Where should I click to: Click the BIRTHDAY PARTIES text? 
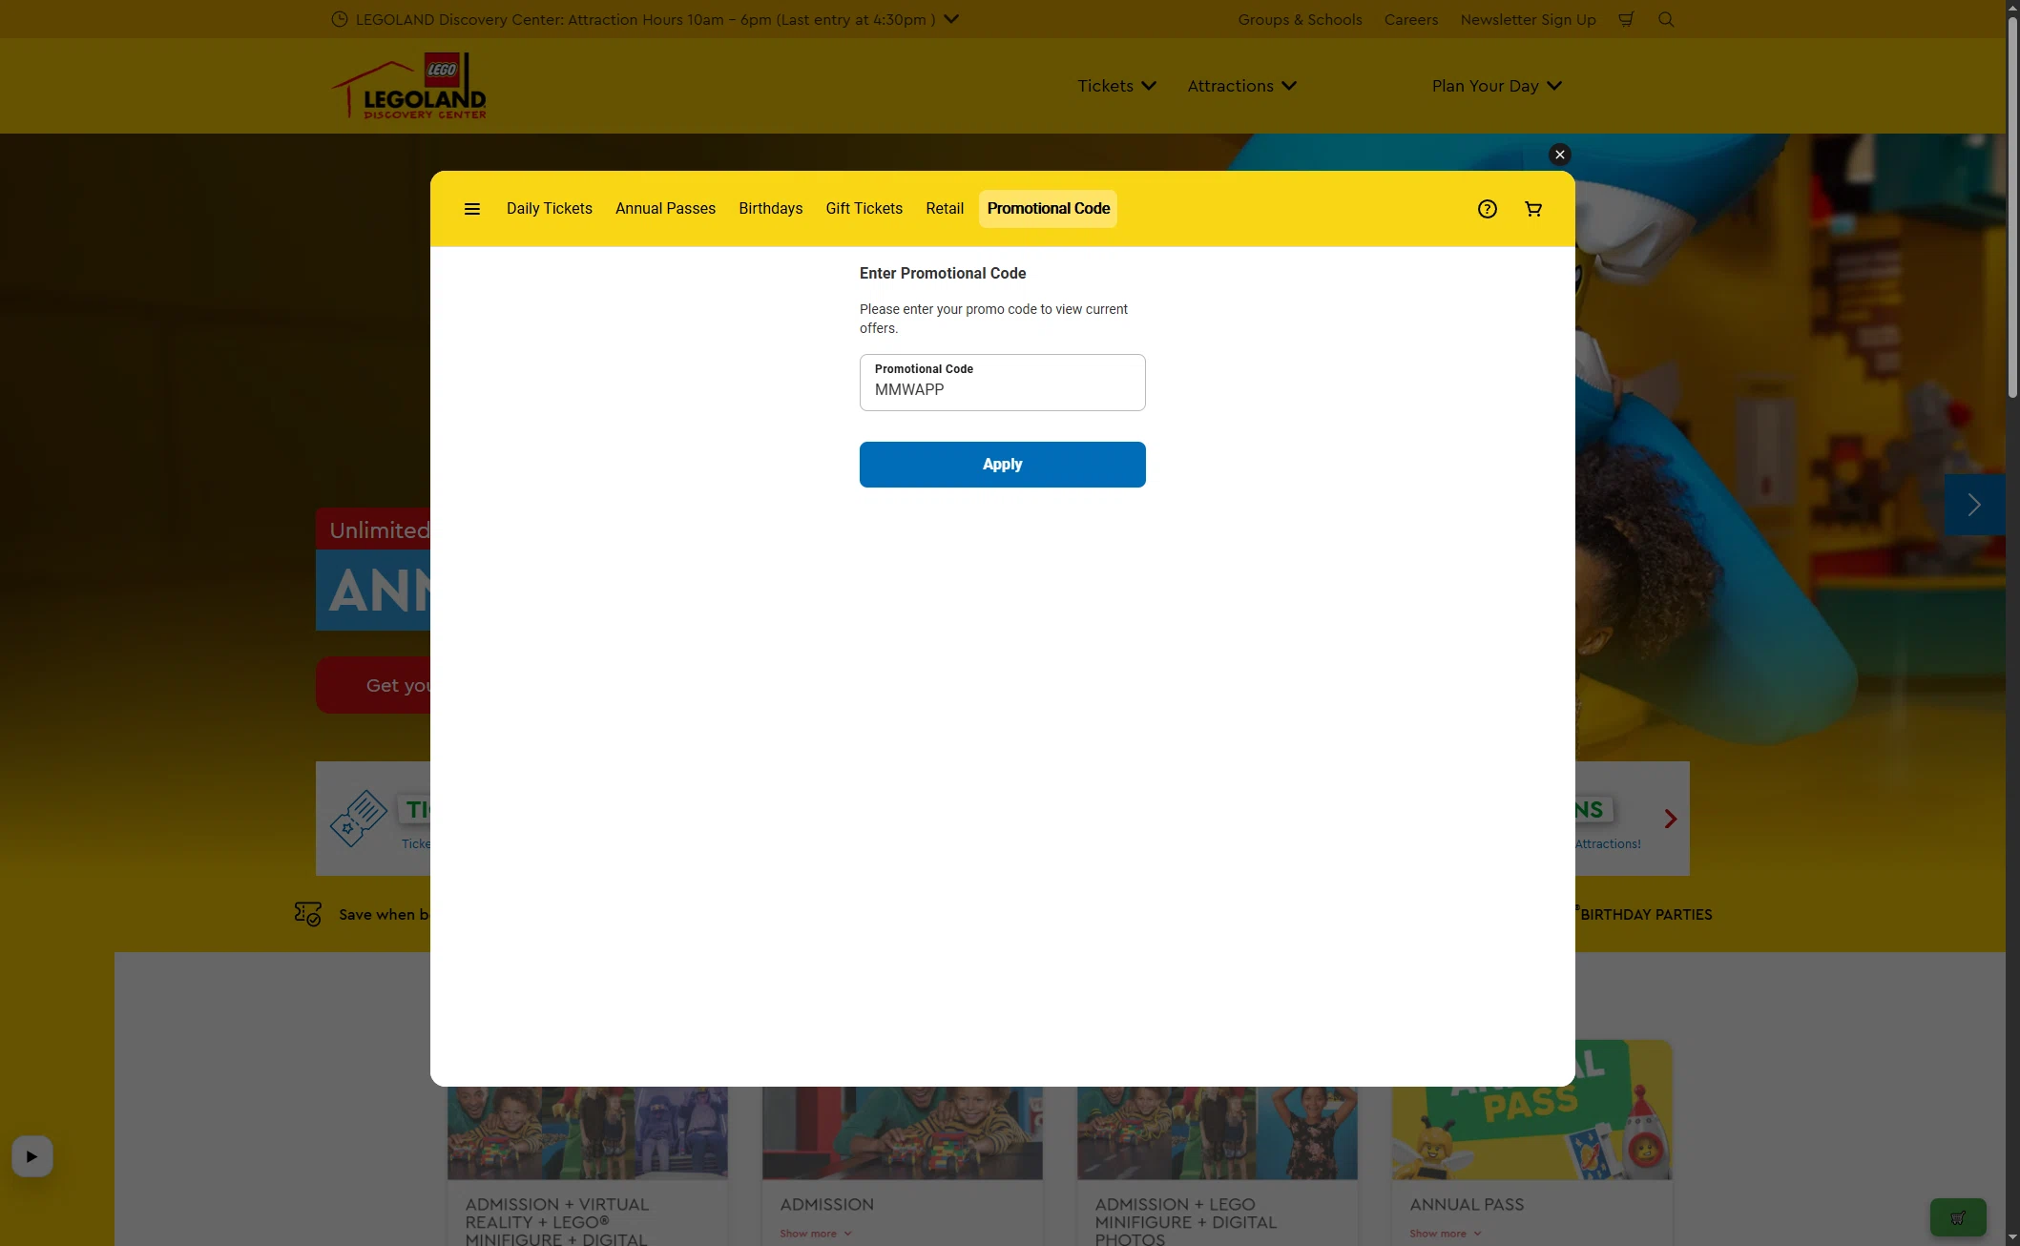[x=1646, y=915]
